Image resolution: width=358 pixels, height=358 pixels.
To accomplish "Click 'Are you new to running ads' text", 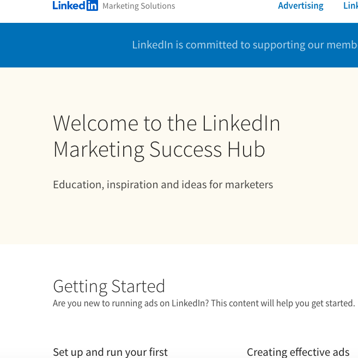I will (x=131, y=304).
